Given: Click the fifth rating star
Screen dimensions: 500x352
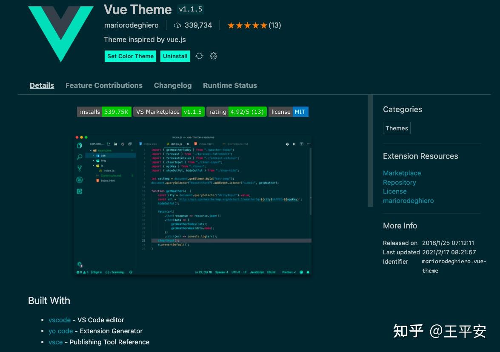Looking at the screenshot, I should [263, 25].
